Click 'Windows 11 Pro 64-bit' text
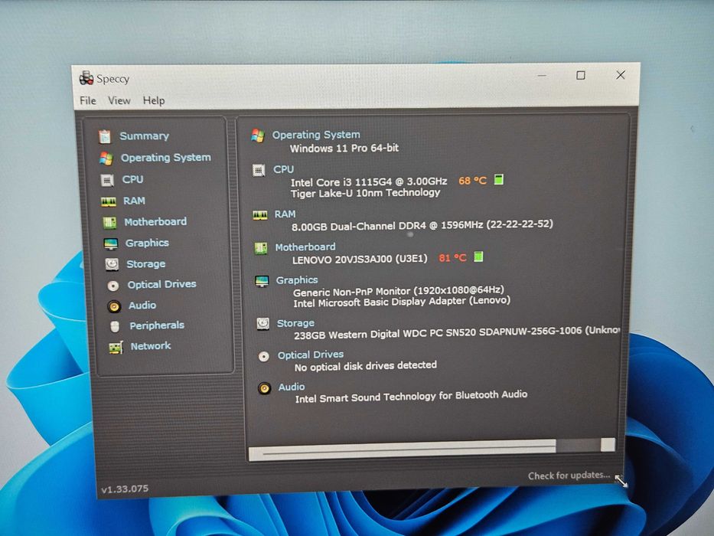The image size is (714, 536). tap(344, 149)
